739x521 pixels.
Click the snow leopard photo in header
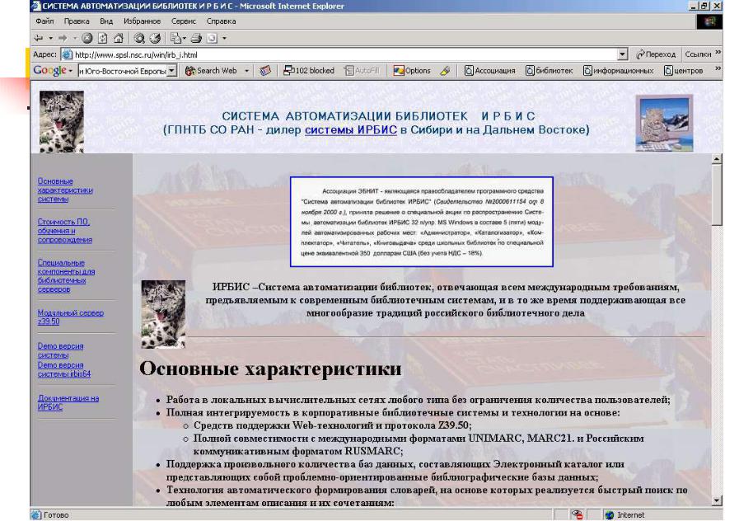coord(62,122)
